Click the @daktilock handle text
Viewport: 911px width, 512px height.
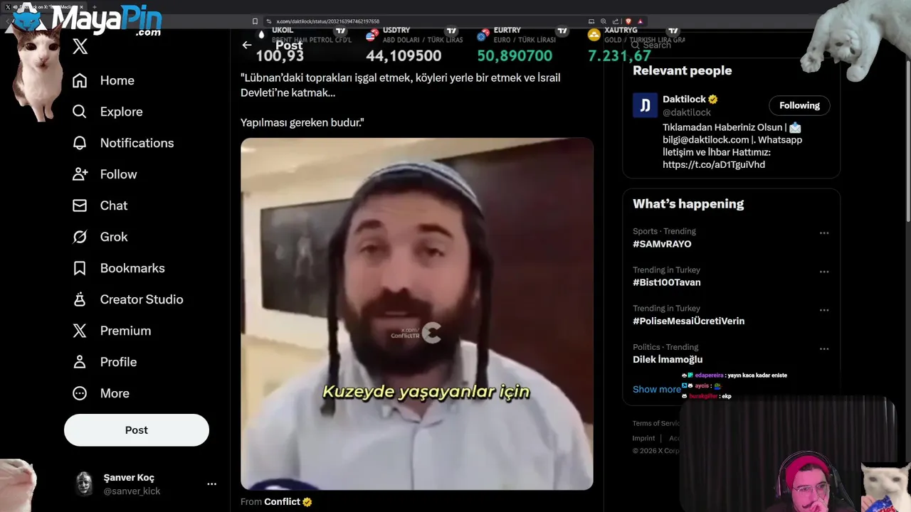[x=687, y=112]
